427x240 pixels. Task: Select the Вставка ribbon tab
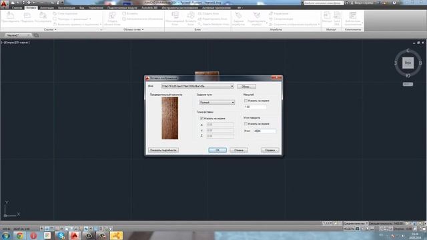(31, 8)
